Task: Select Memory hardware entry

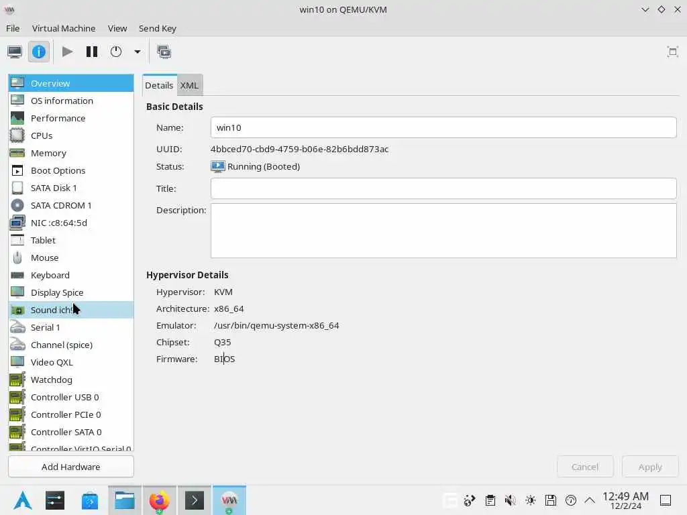Action: point(71,154)
